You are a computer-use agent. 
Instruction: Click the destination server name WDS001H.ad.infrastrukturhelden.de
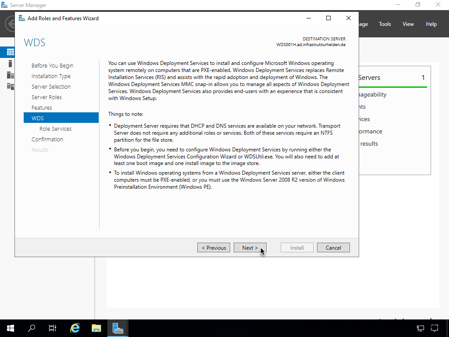[311, 45]
